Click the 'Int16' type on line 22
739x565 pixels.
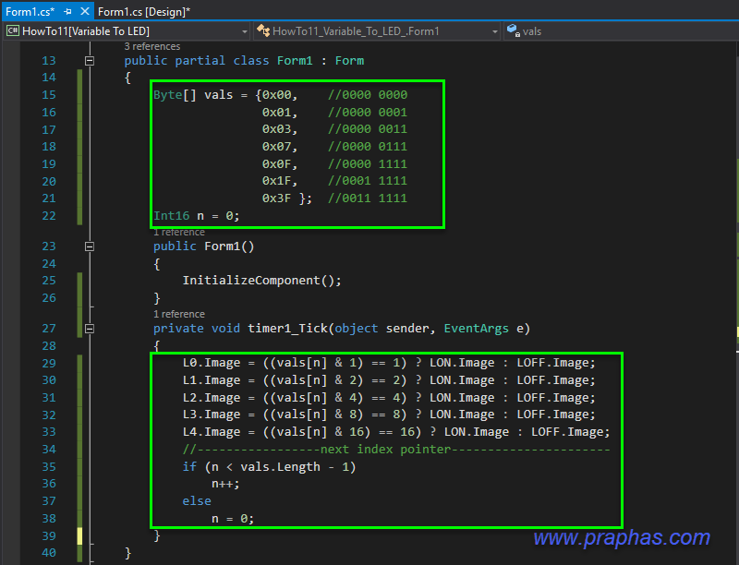tap(171, 216)
